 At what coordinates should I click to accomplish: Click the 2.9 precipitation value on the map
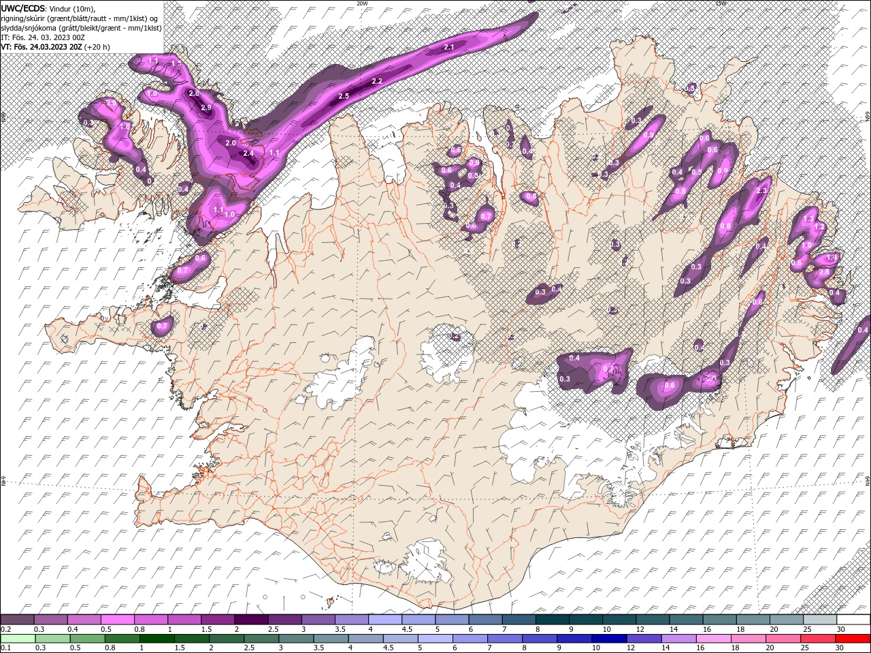click(206, 107)
